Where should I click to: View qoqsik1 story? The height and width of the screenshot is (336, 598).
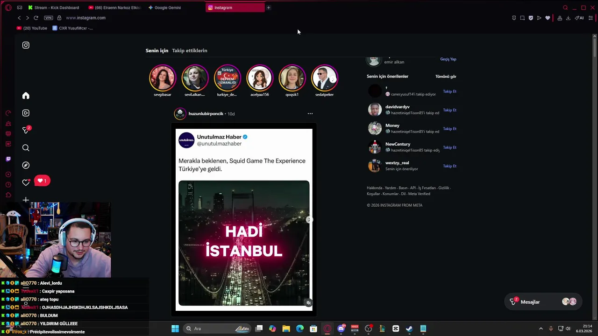[x=292, y=77]
